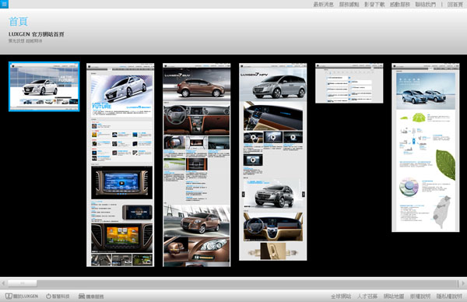Click the scrollbar left arrow
The height and width of the screenshot is (302, 467).
(3, 283)
